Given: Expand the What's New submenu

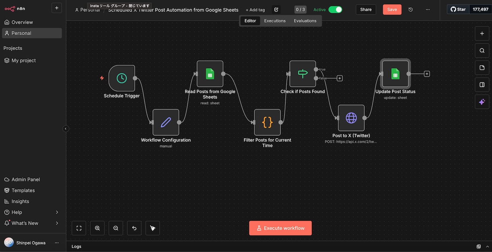Looking at the screenshot, I should tap(57, 223).
